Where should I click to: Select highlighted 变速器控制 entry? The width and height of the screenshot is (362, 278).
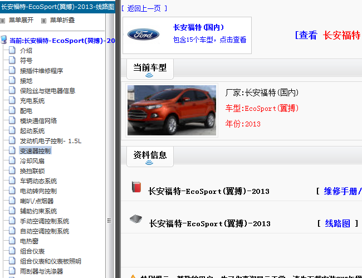click(x=35, y=151)
